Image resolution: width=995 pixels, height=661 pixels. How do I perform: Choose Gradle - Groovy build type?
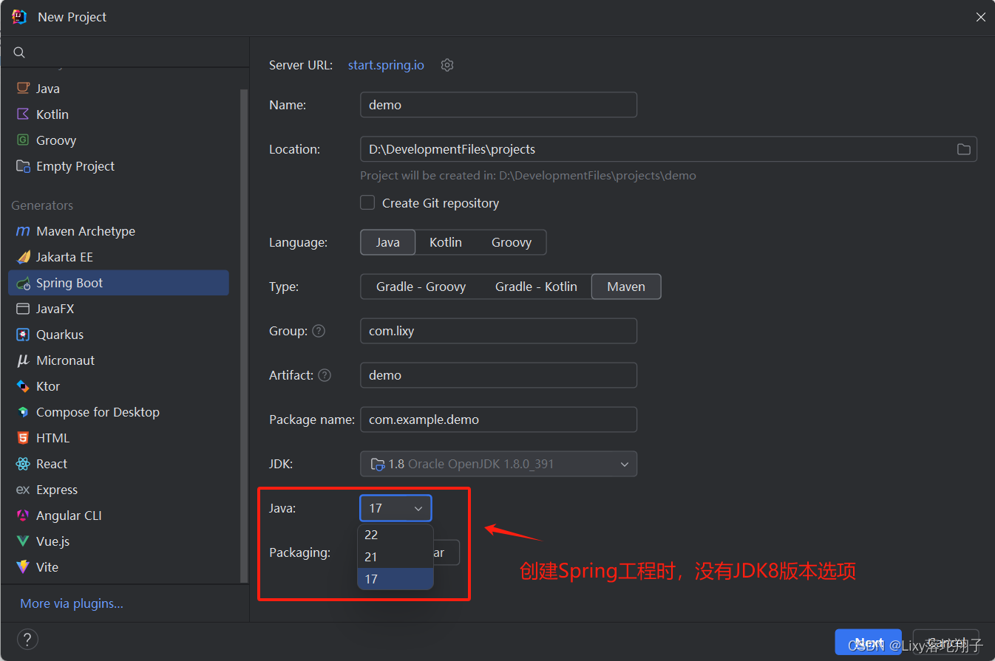(x=421, y=287)
